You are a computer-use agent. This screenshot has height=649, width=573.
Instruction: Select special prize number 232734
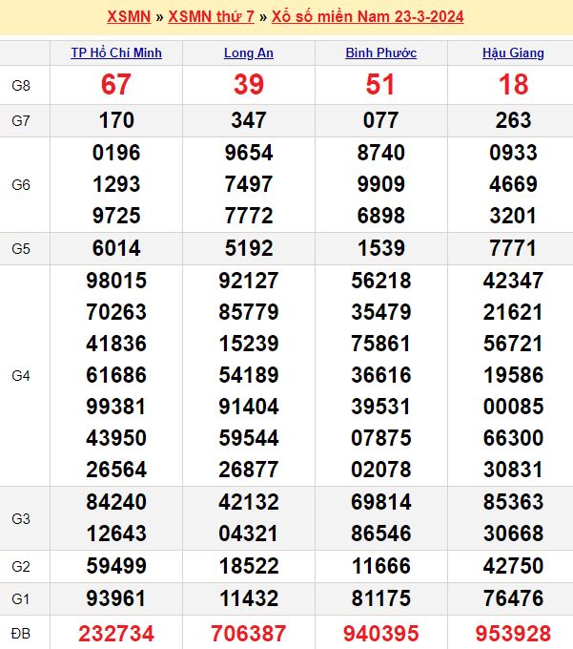coord(116,633)
